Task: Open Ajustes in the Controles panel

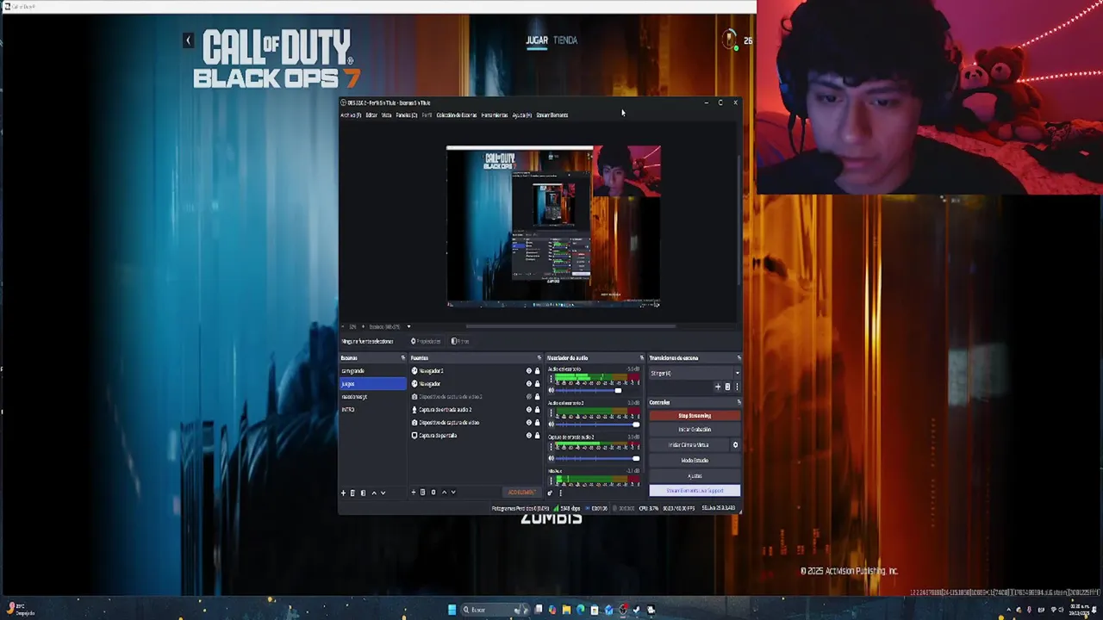Action: point(695,475)
